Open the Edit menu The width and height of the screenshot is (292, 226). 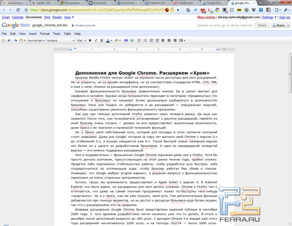[x=13, y=34]
